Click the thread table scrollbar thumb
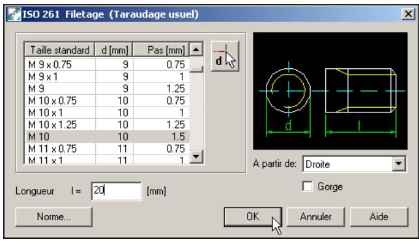 (196, 69)
